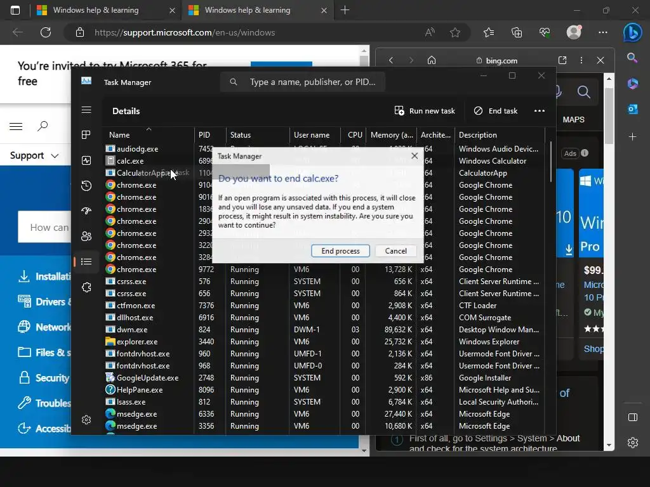The width and height of the screenshot is (650, 487).
Task: Open the Security link on support page
Action: pos(44,378)
